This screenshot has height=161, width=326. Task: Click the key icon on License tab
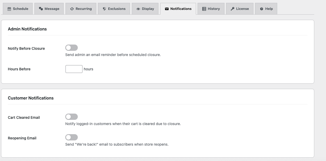pos(233,9)
